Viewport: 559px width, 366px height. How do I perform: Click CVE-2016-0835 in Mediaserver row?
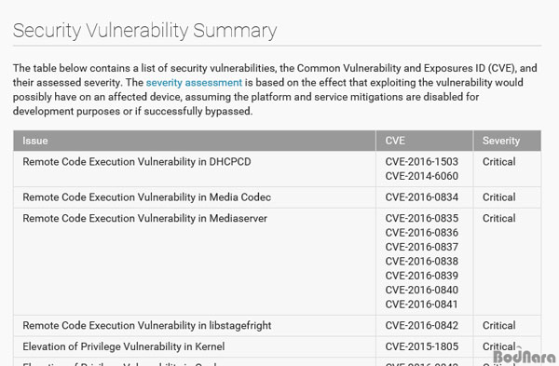pos(421,218)
